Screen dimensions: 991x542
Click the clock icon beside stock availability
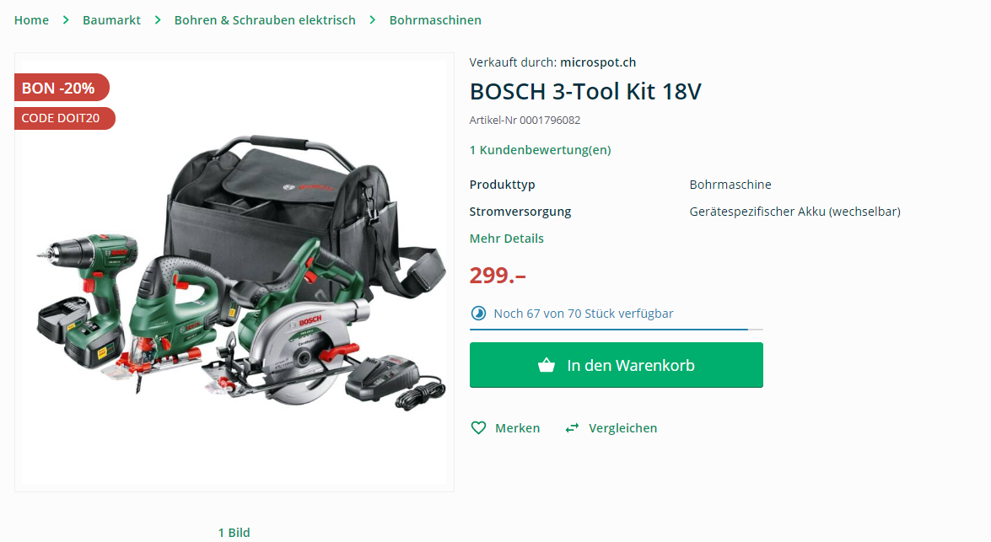[x=478, y=314]
